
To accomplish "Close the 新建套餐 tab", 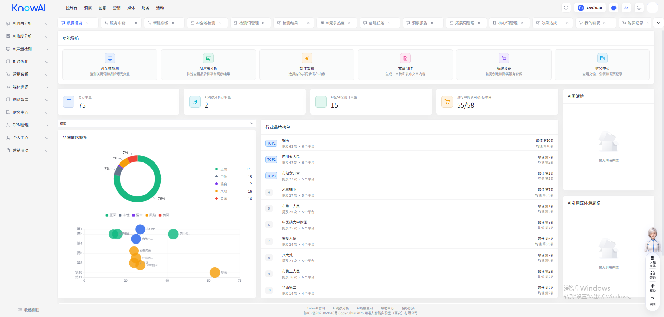I will [173, 23].
